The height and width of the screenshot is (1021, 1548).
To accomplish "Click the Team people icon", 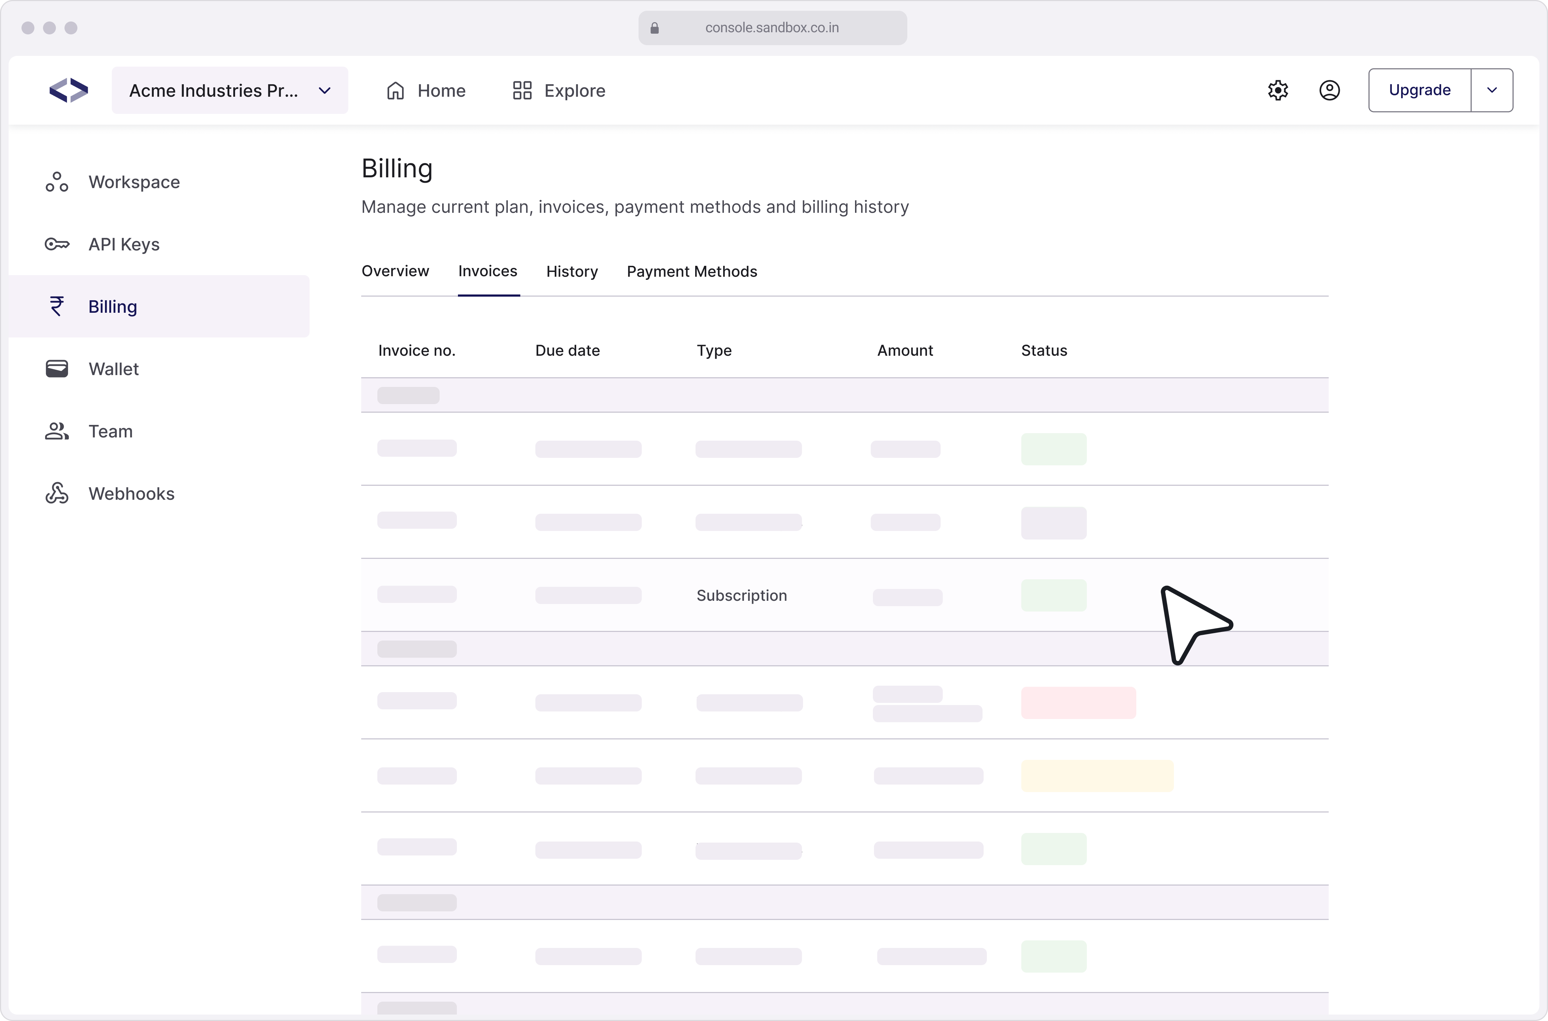I will pyautogui.click(x=57, y=431).
